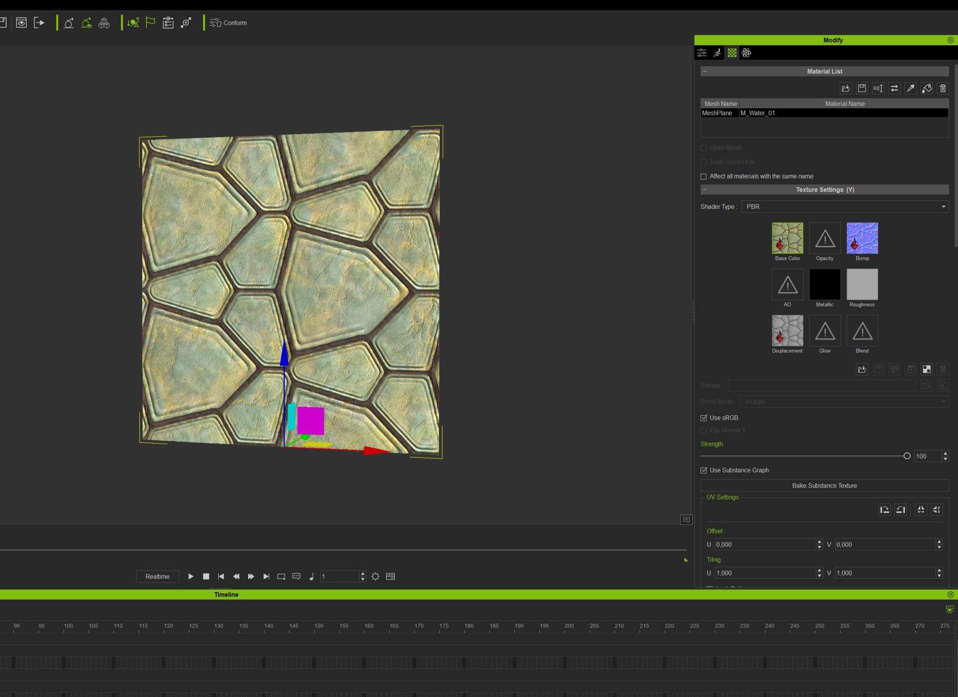Click the three-cubes icon in top toolbar
The width and height of the screenshot is (958, 697).
coord(104,23)
